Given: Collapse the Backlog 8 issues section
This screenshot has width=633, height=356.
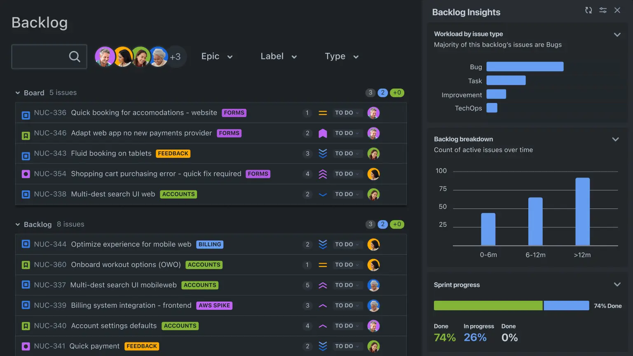Looking at the screenshot, I should click(x=18, y=225).
